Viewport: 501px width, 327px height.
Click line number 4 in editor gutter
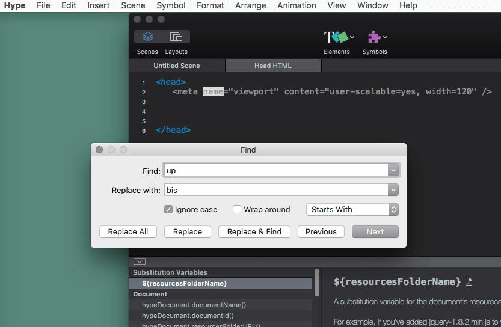point(144,112)
